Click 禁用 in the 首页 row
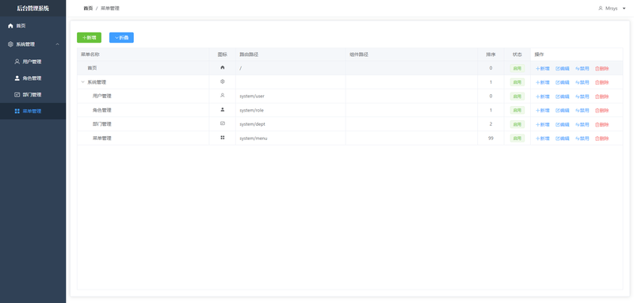634x303 pixels. (x=582, y=69)
